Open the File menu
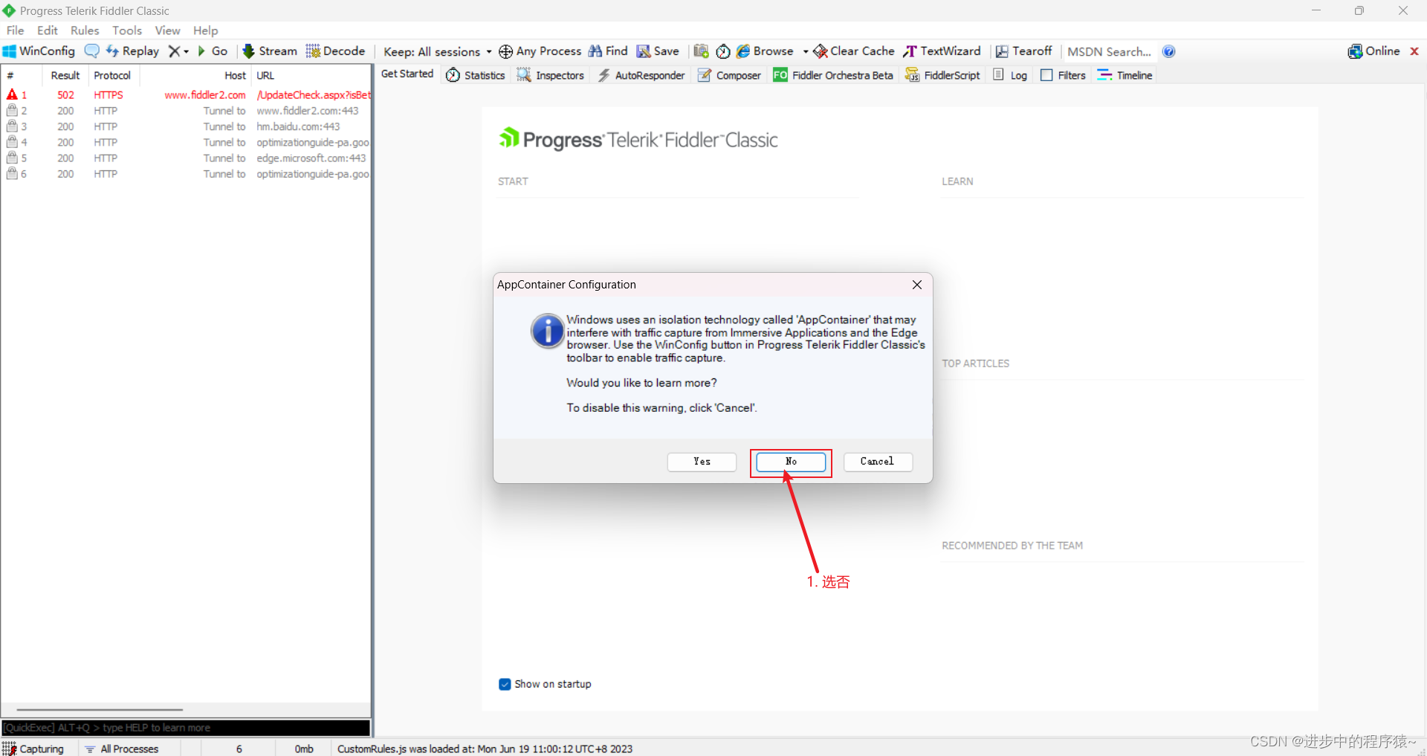Screen dimensions: 1427x756 click(x=16, y=30)
